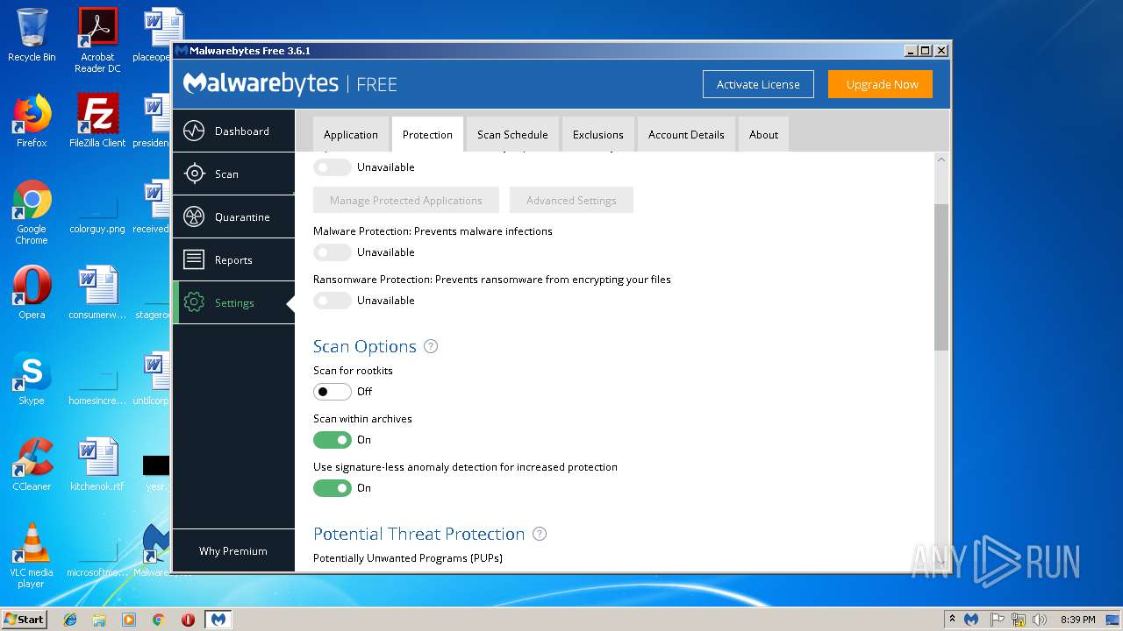
Task: Show hidden tray icons arrow
Action: tap(952, 620)
